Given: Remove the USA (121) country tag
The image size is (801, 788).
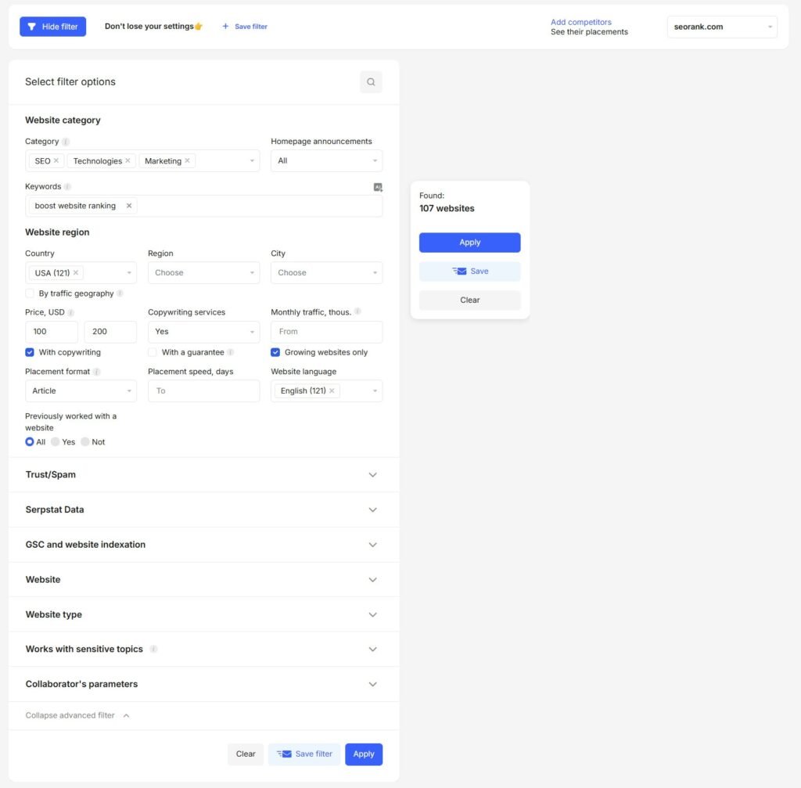Looking at the screenshot, I should [76, 272].
